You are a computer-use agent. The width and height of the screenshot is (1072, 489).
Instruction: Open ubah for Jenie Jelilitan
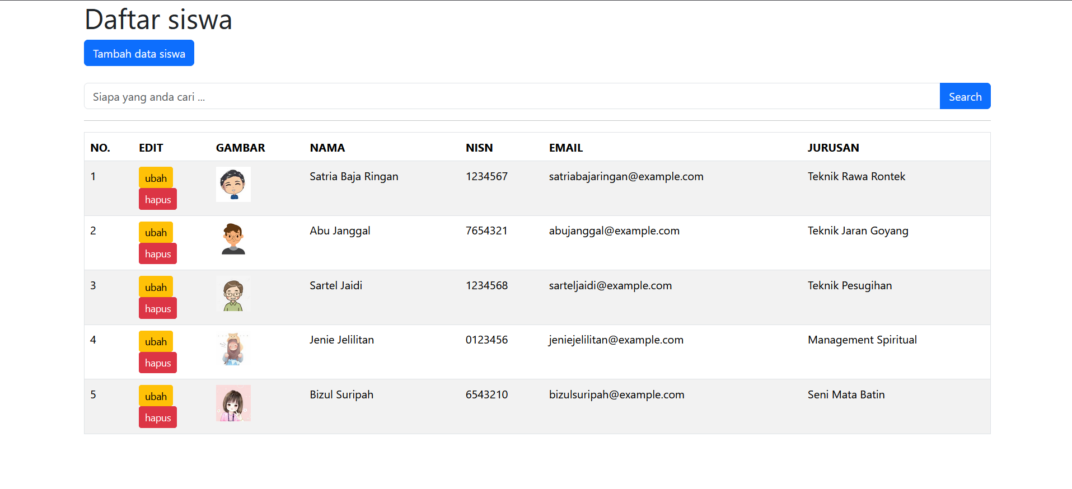(156, 341)
